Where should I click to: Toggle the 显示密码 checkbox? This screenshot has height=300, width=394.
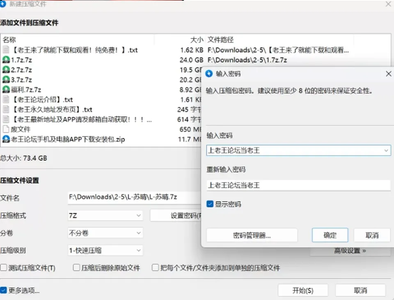[x=210, y=204]
